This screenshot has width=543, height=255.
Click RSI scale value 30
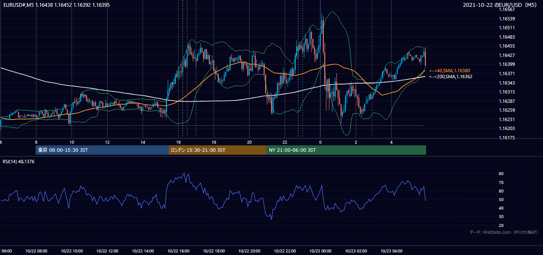501,217
